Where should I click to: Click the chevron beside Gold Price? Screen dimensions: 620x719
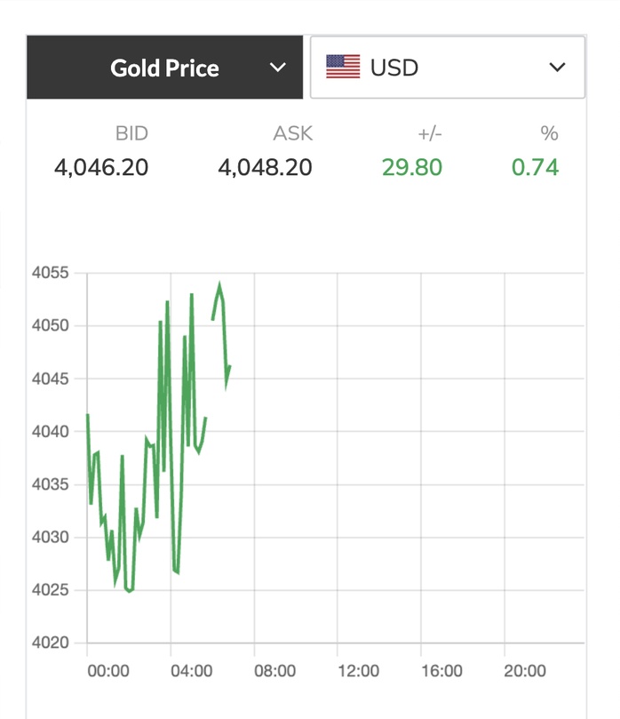click(278, 68)
